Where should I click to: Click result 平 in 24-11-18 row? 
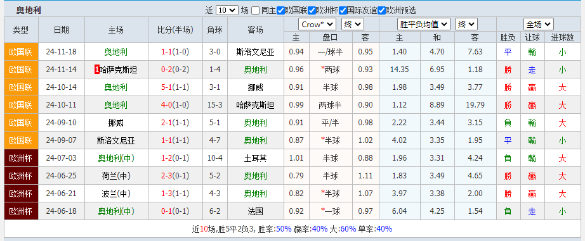pyautogui.click(x=508, y=52)
